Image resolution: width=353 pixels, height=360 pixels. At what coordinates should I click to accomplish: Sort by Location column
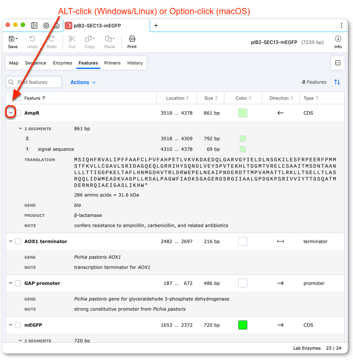177,98
